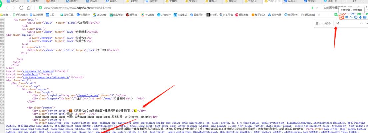Open the /news/xb/ source link

(x=48, y=38)
